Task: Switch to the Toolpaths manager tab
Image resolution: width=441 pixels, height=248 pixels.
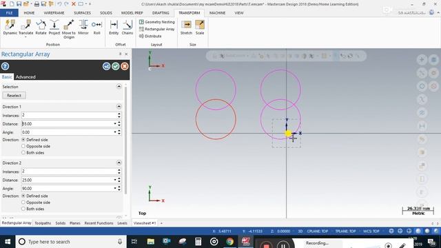Action: click(x=43, y=223)
